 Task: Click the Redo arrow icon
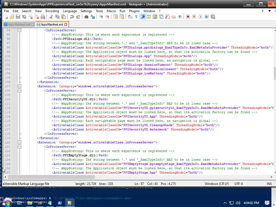pyautogui.click(x=78, y=17)
